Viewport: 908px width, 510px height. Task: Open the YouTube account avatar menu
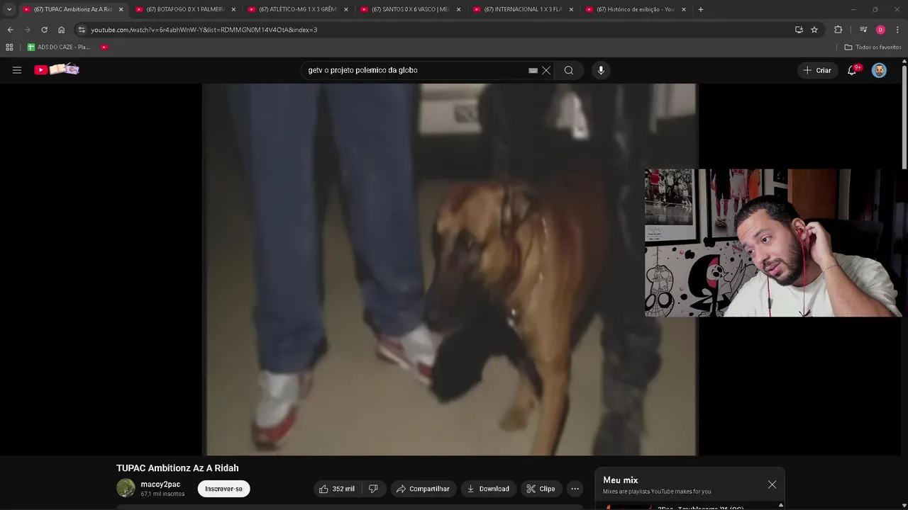point(879,70)
